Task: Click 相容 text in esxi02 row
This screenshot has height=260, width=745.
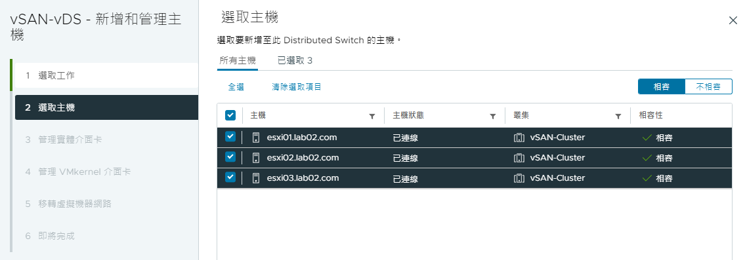Action: pyautogui.click(x=664, y=158)
